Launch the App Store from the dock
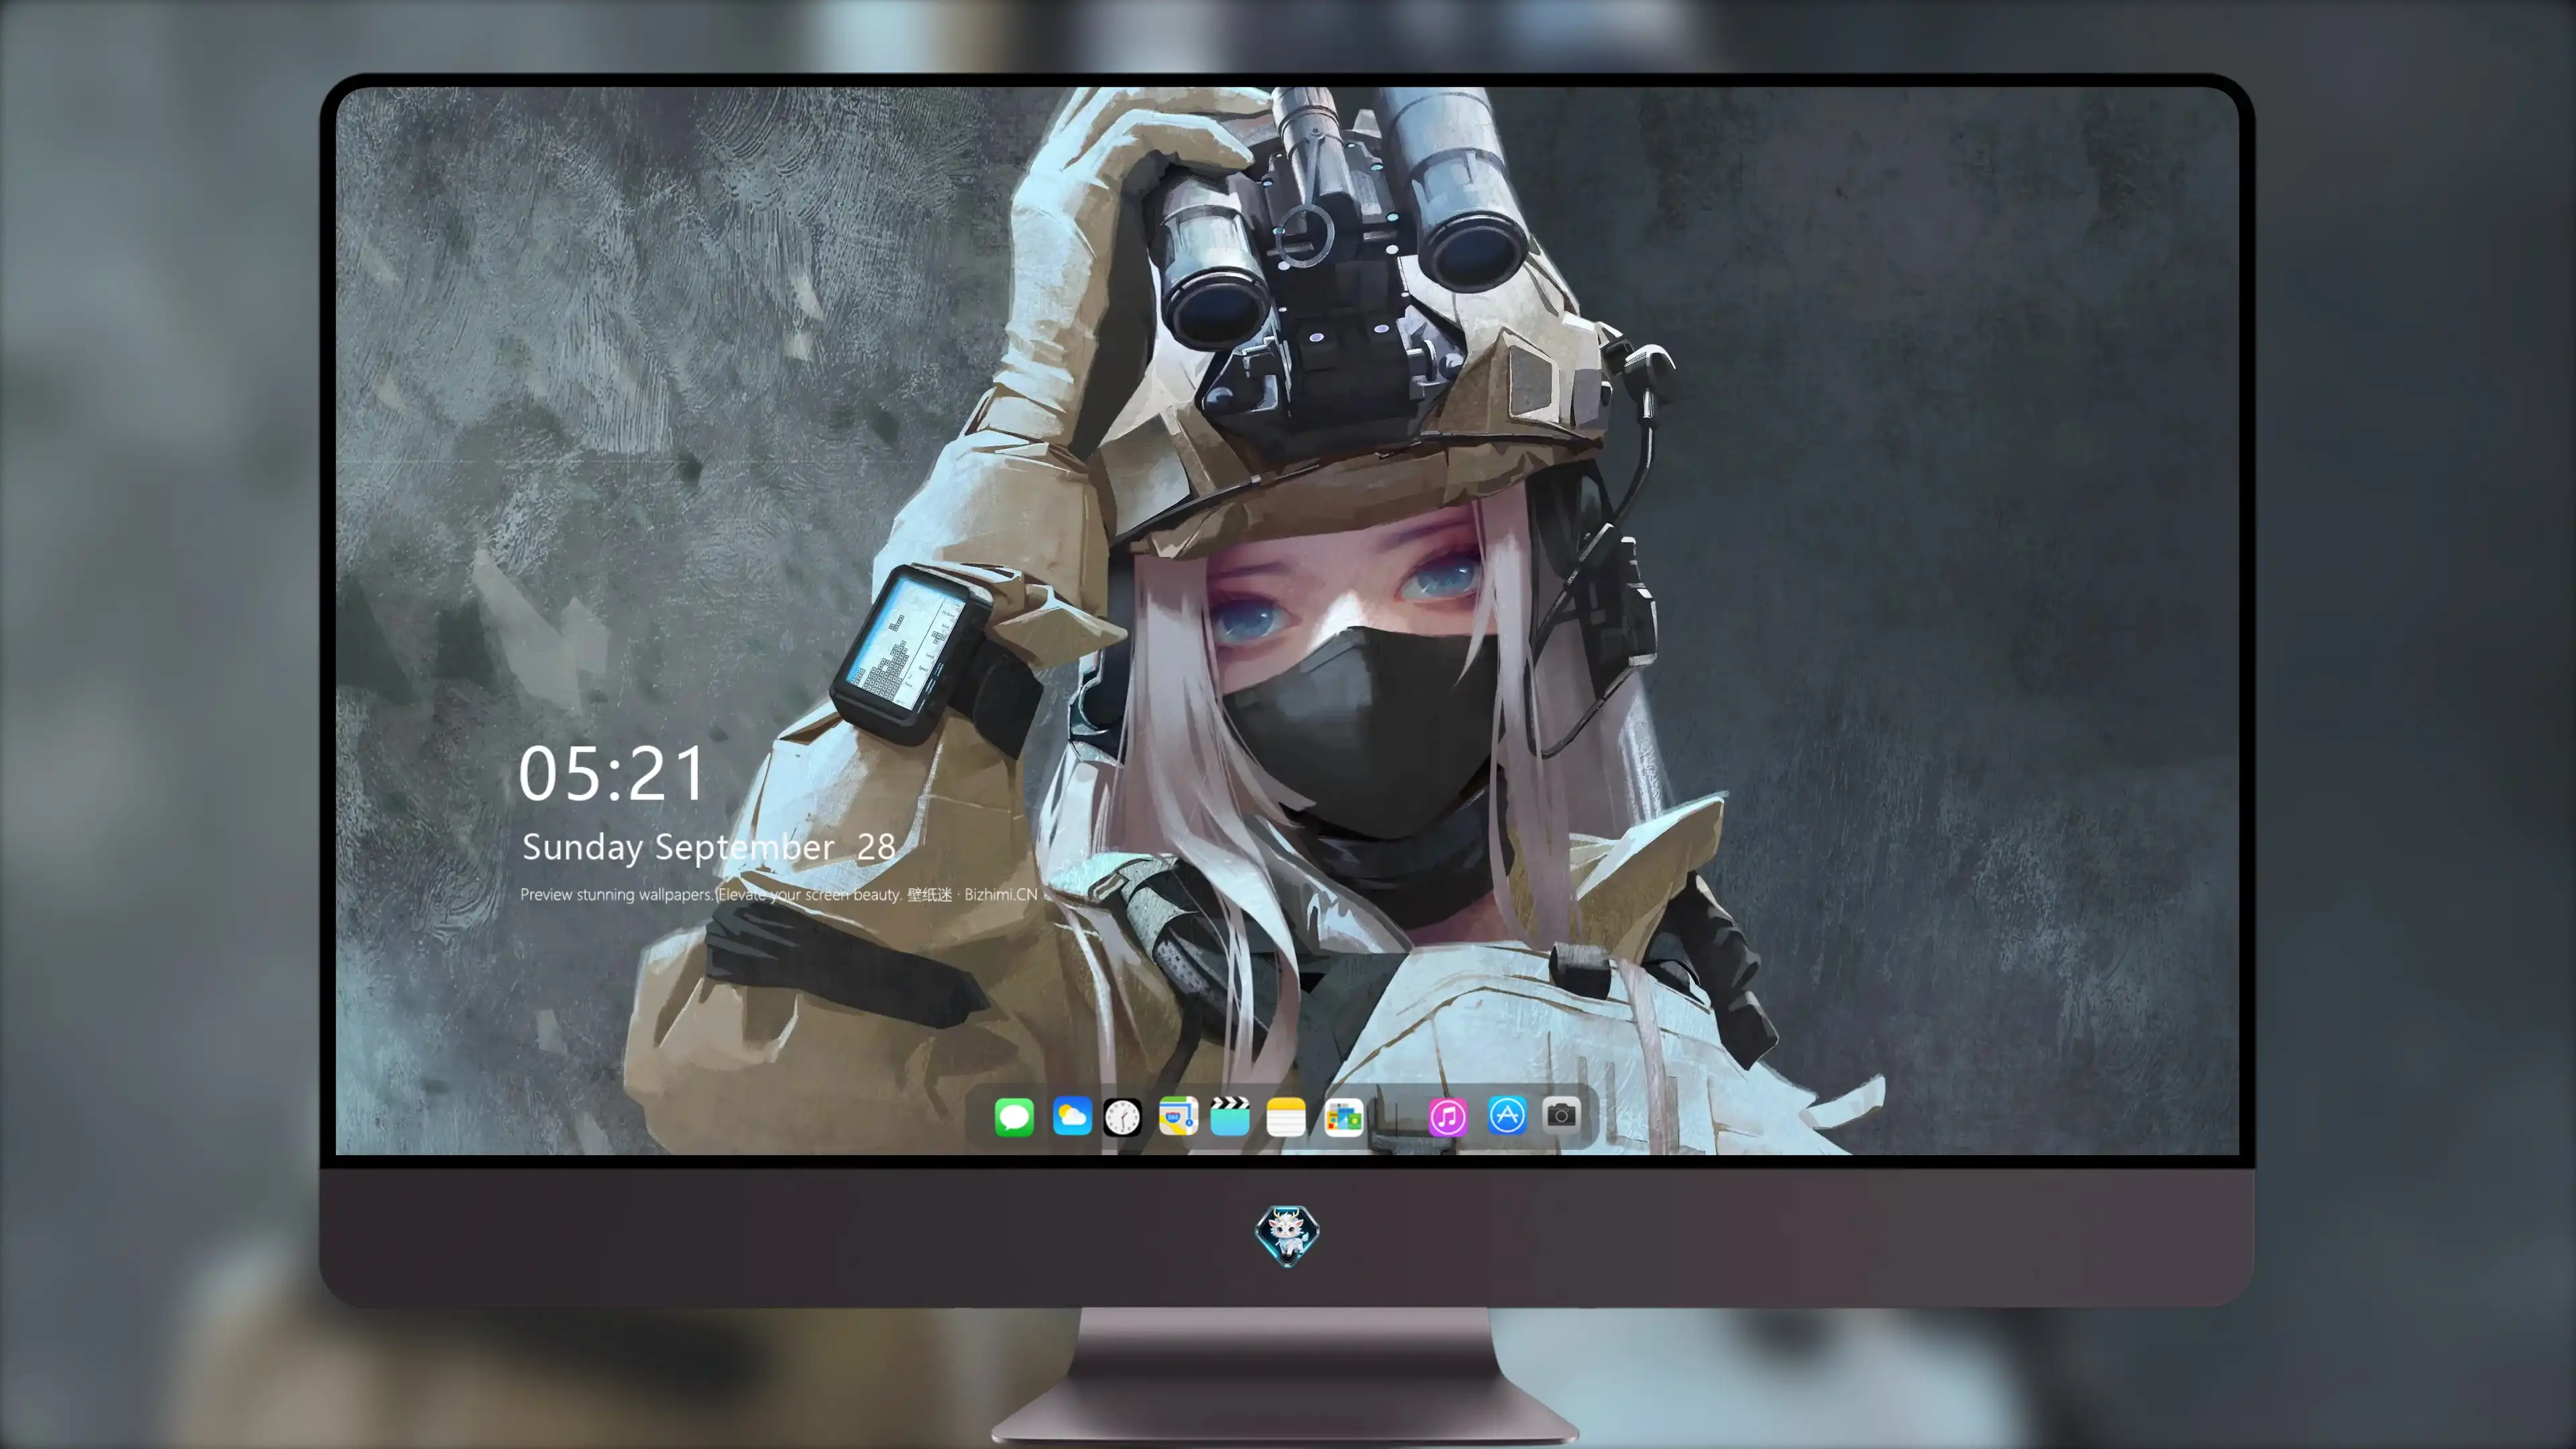Screen dimensions: 2576x1449 pos(1507,1115)
